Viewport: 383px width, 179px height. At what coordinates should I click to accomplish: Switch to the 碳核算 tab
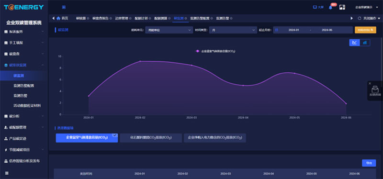coord(81,18)
